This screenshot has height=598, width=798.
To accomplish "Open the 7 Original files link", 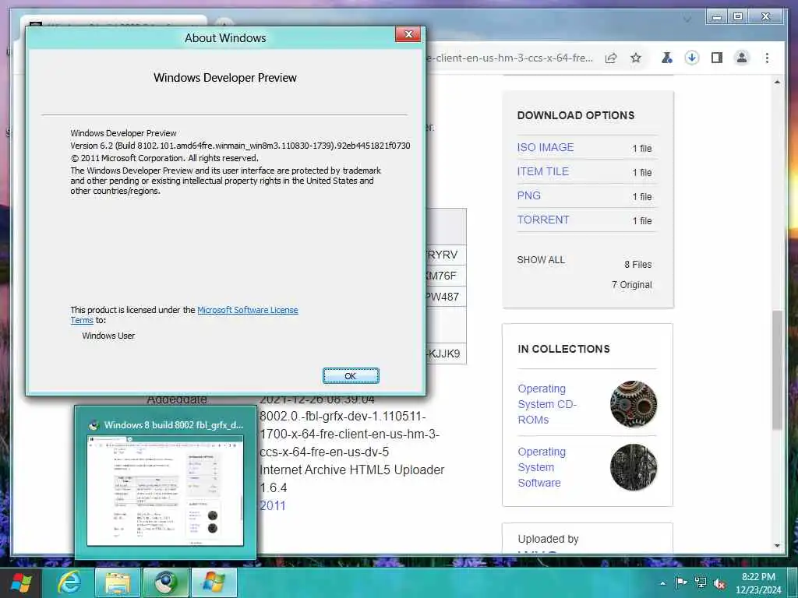I will coord(631,285).
